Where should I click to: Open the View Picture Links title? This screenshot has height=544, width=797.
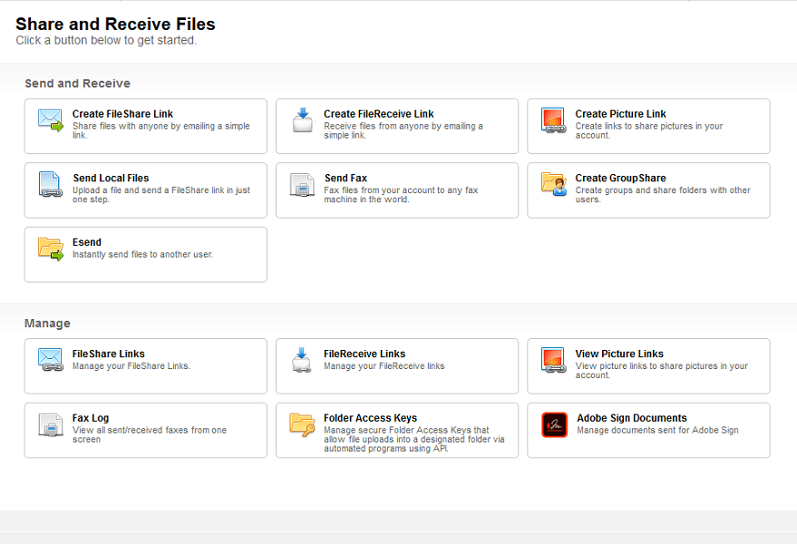[619, 354]
